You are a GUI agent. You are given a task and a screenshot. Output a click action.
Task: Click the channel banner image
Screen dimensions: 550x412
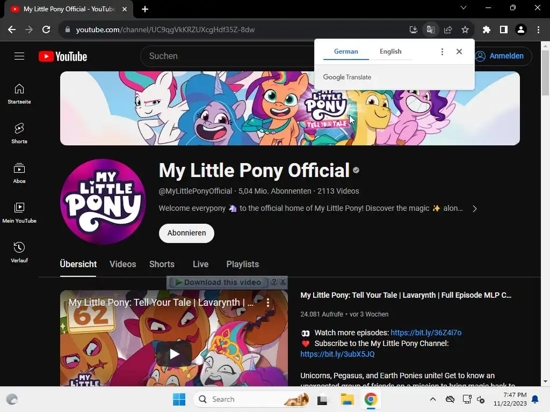point(290,108)
